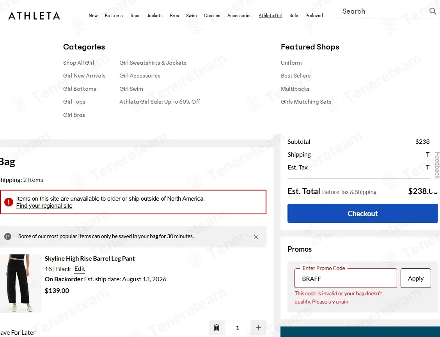
Task: Open Girl New Arrivals
Action: pos(84,76)
